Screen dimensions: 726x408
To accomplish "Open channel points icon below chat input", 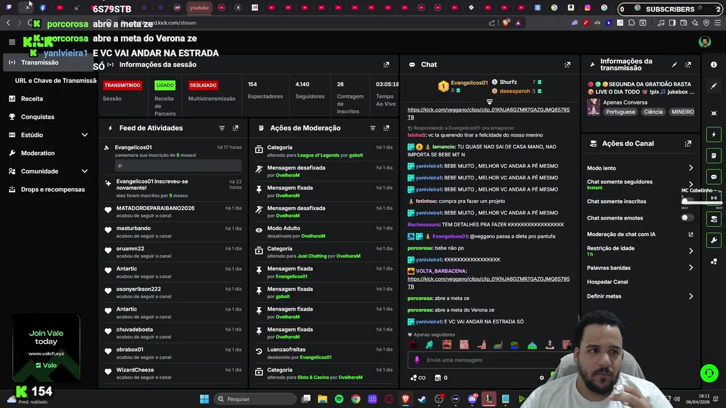I will [414, 378].
